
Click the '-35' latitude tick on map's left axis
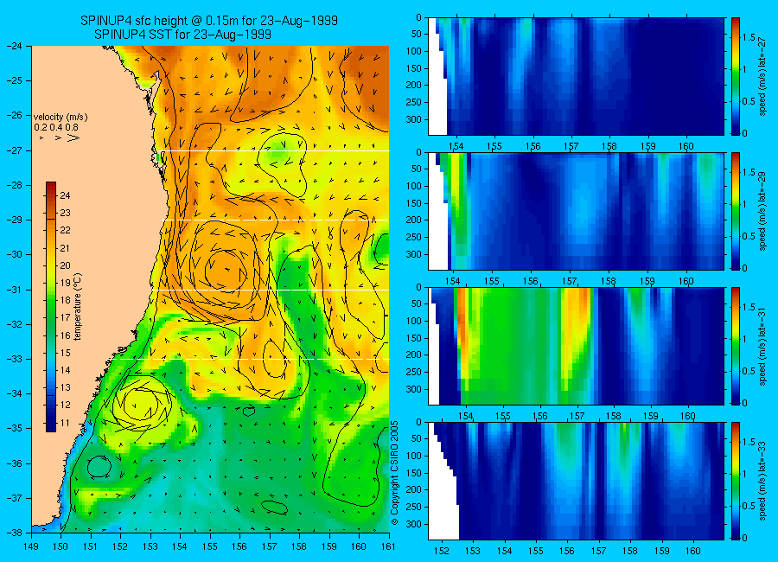[15, 429]
